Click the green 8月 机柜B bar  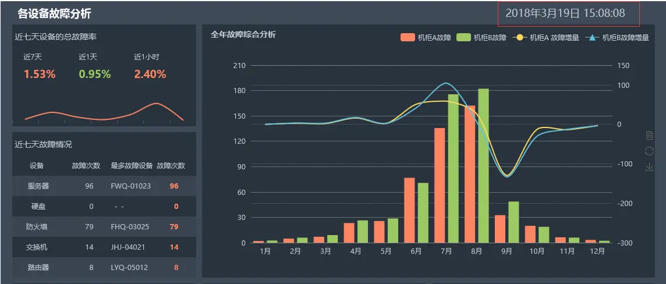483,166
